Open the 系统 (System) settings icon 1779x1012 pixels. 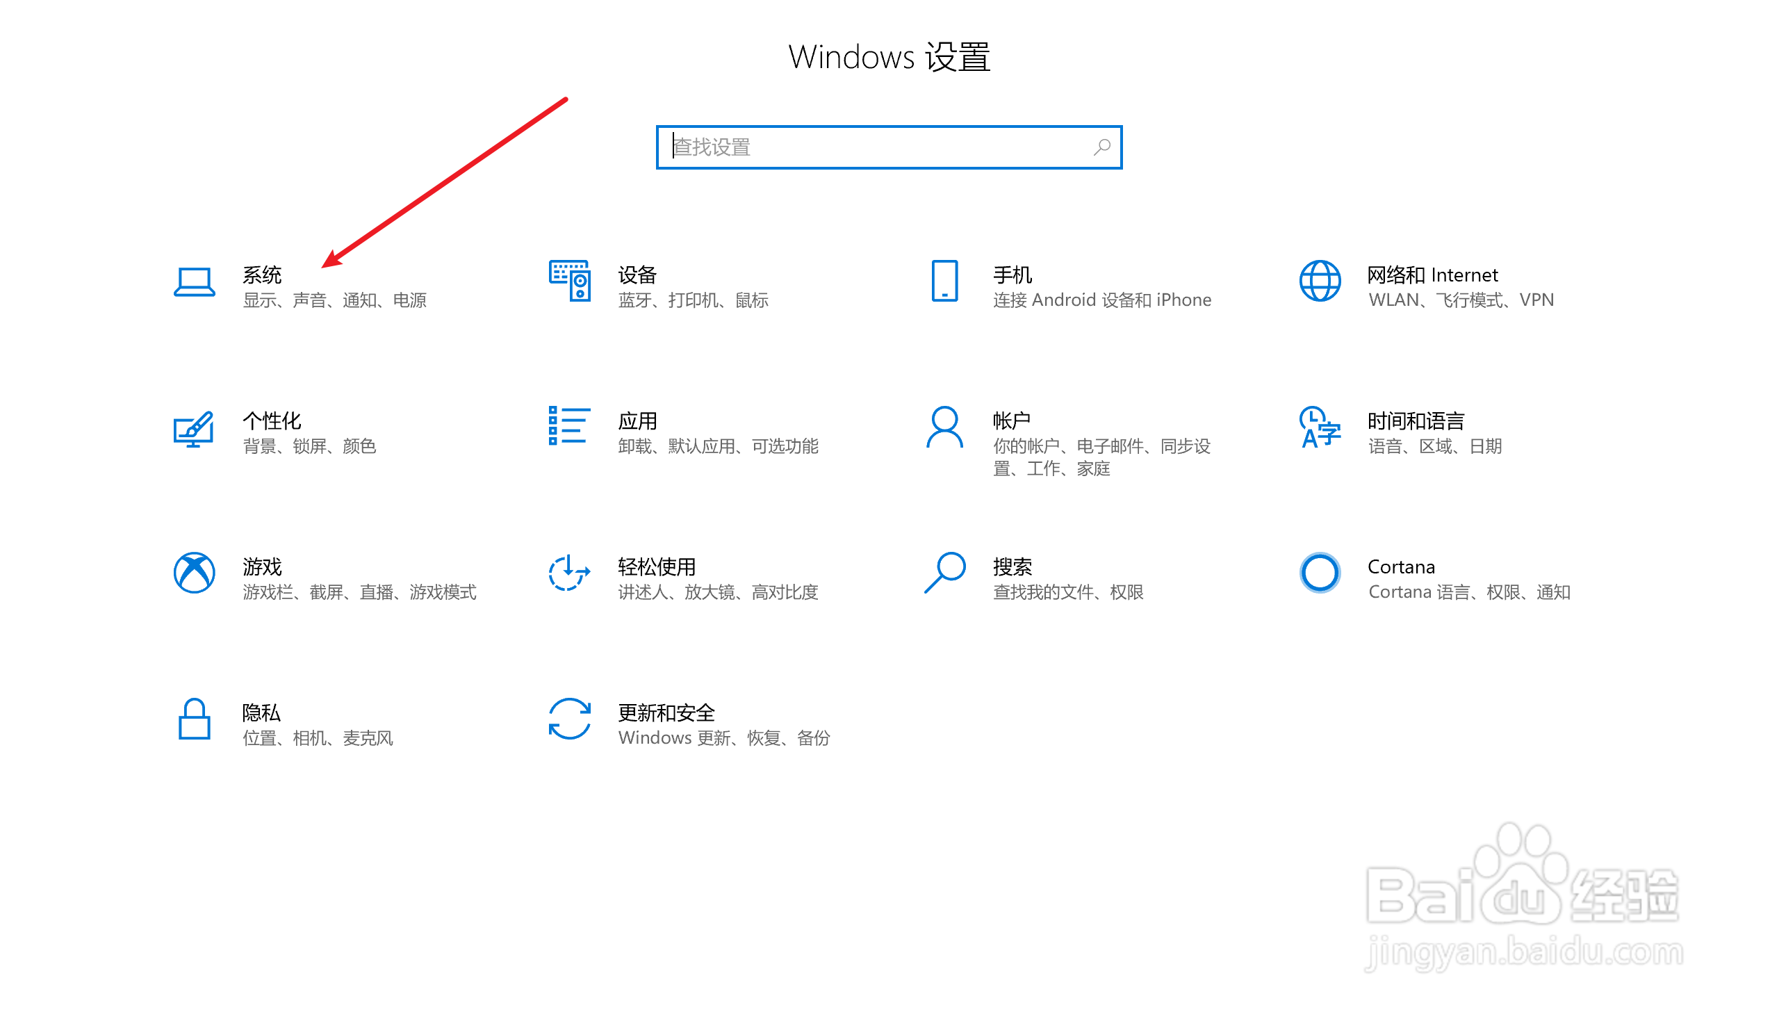[x=193, y=284]
